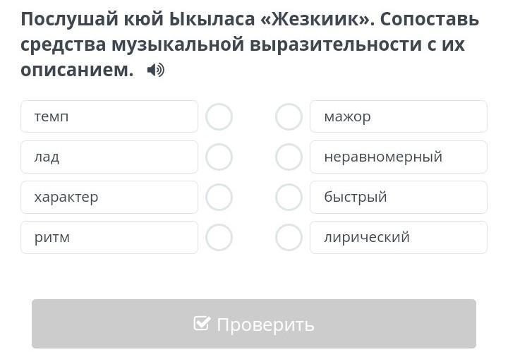This screenshot has height=357, width=508.
Task: Click the checkmark icon in Проверить button
Action: (x=202, y=324)
